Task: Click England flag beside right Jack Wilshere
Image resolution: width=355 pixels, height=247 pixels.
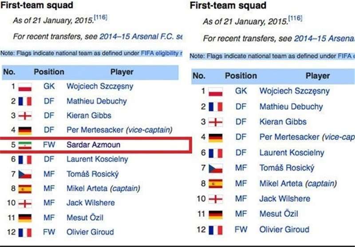Action: pyautogui.click(x=216, y=199)
